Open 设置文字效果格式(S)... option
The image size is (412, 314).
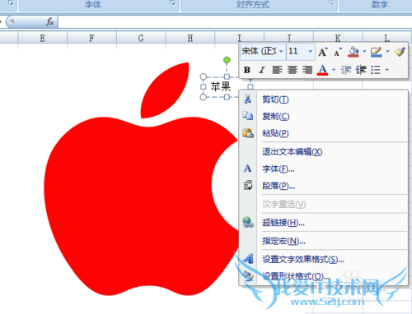click(x=324, y=259)
